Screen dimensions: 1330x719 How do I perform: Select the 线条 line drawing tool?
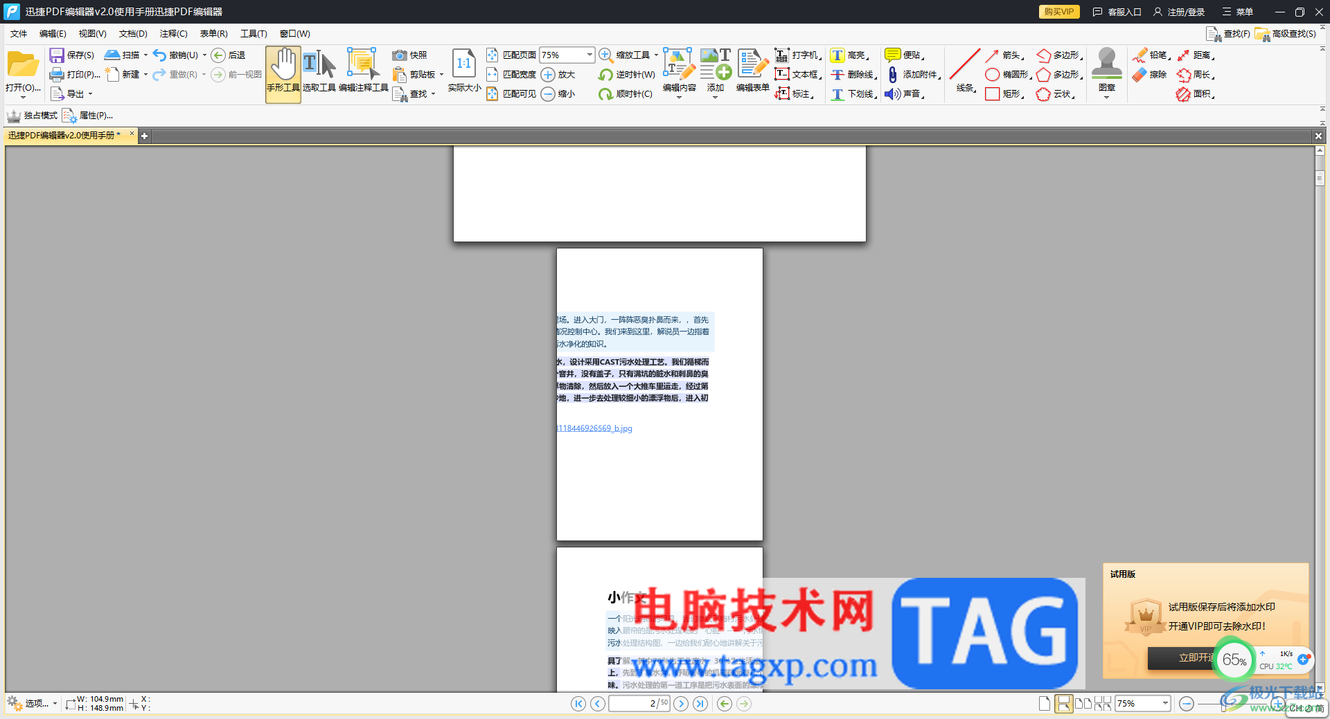click(965, 71)
